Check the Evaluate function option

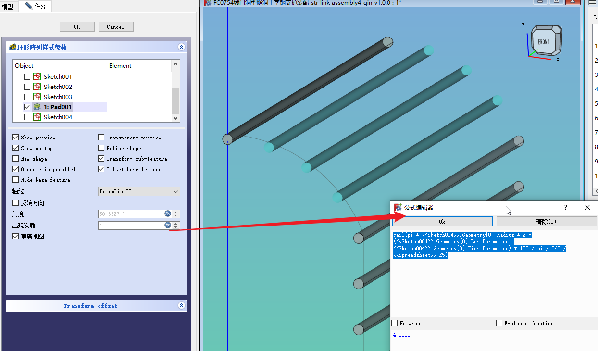coord(499,323)
